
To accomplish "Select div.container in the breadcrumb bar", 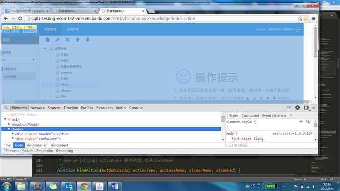I will coord(37,145).
